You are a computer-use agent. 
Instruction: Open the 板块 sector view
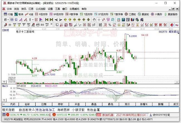(19, 14)
